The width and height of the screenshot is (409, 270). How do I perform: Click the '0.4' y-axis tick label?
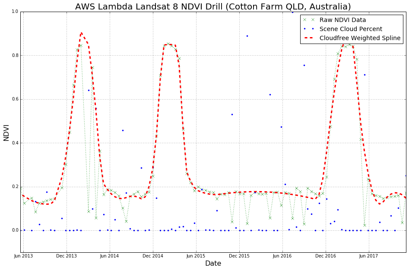pos(15,143)
